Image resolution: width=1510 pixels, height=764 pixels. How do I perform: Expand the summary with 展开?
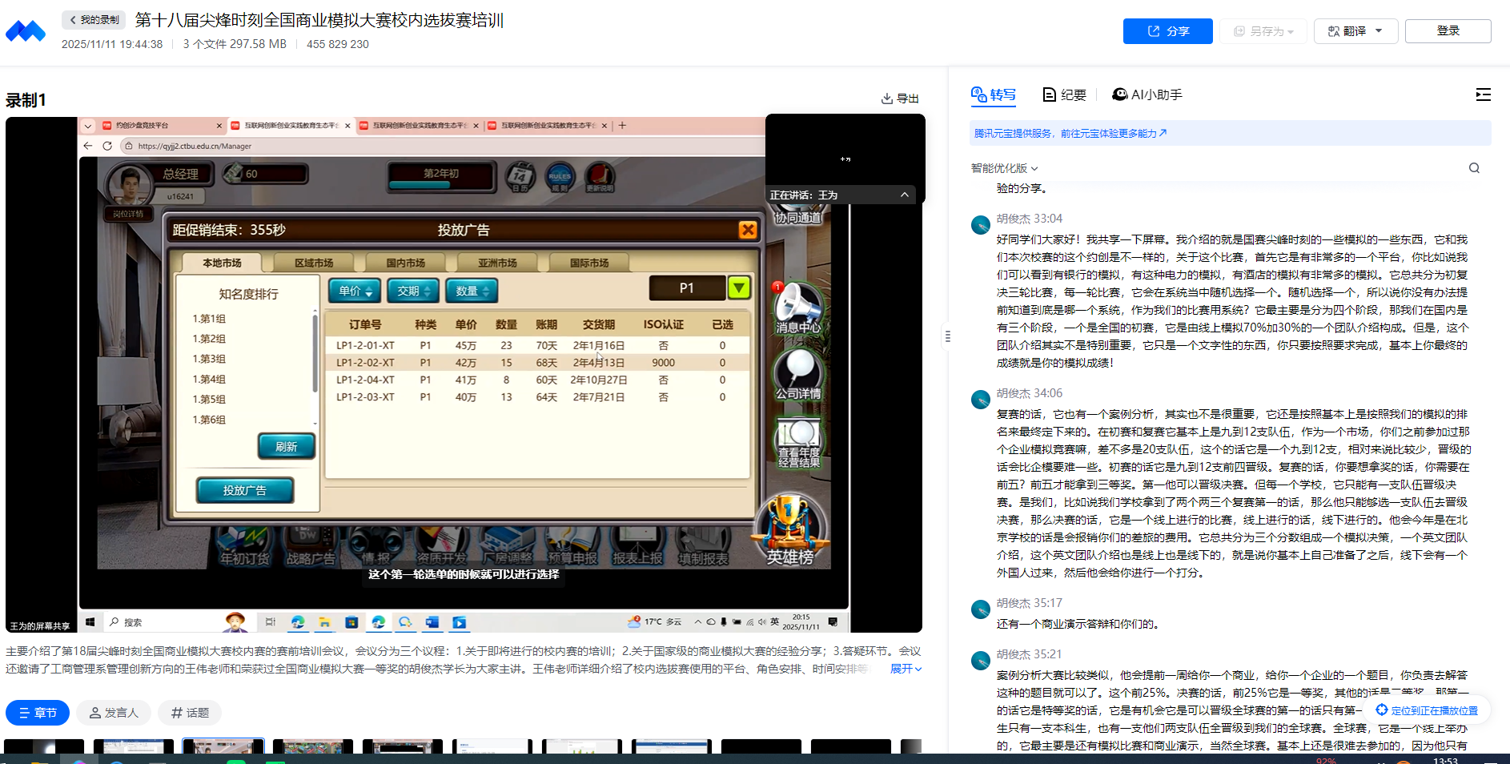coord(906,669)
